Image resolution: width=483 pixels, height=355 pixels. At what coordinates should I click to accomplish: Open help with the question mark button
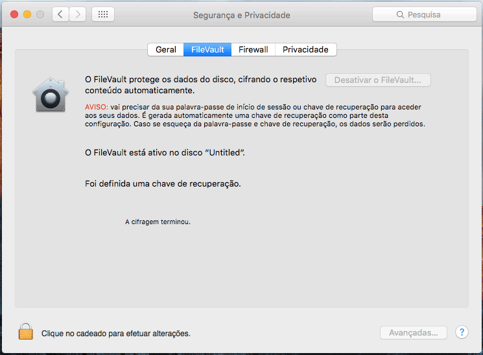(x=462, y=332)
